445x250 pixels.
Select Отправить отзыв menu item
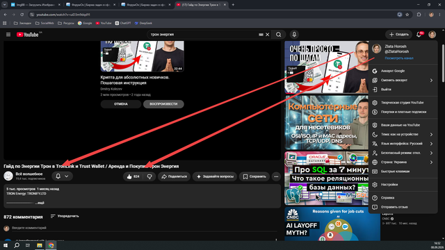pyautogui.click(x=403, y=207)
